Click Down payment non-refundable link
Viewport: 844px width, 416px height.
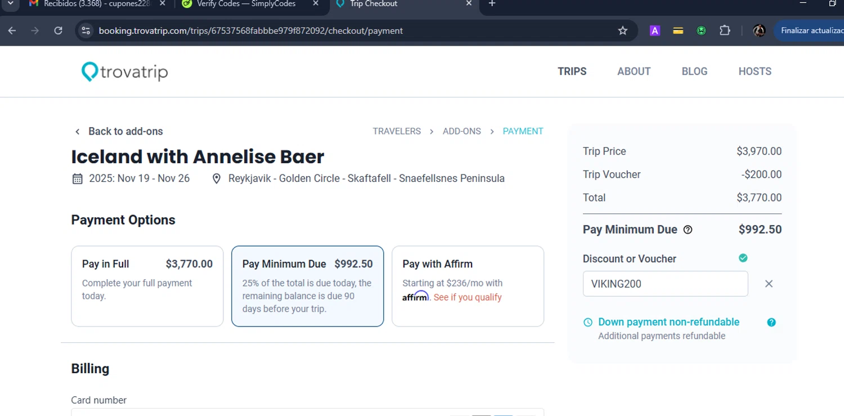669,322
